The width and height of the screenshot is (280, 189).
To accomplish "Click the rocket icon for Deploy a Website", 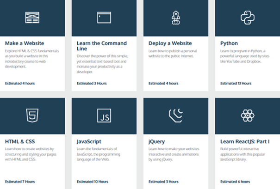I will tap(176, 18).
